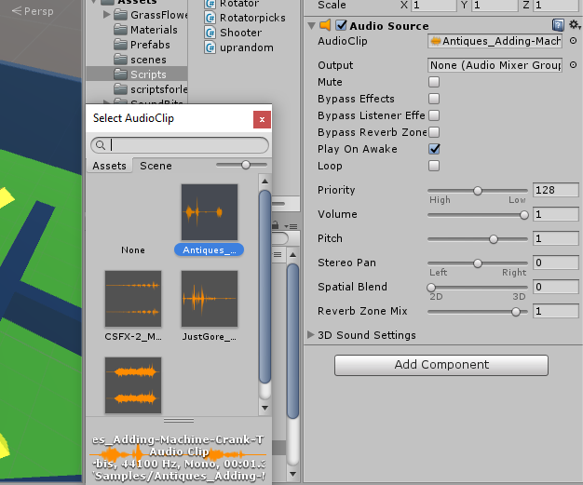The width and height of the screenshot is (583, 485).
Task: Click the Select AudioClip search field
Action: pos(180,145)
